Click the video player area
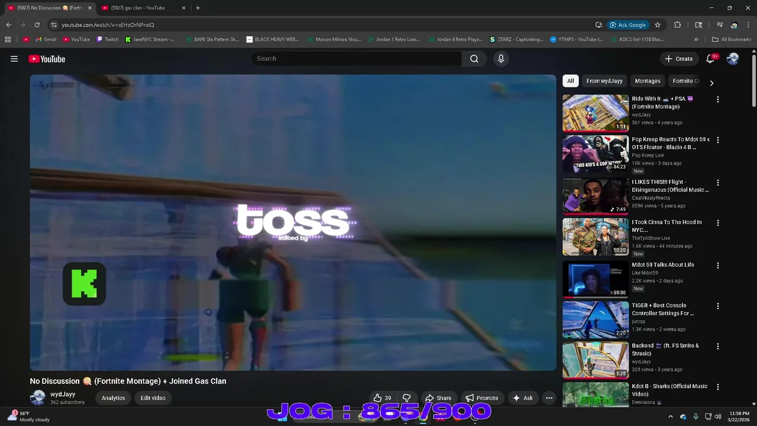The width and height of the screenshot is (757, 426). click(293, 222)
